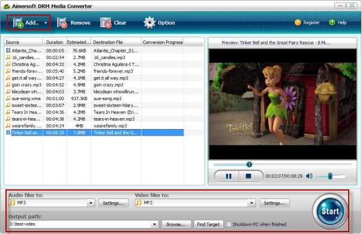The image size is (362, 234).
Task: Click the Remove film-strip icon
Action: tap(62, 23)
